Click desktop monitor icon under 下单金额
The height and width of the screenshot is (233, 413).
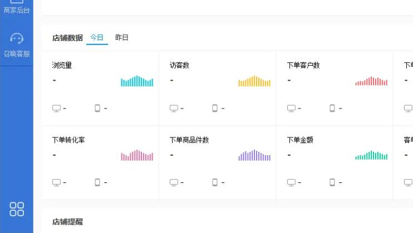(x=291, y=182)
